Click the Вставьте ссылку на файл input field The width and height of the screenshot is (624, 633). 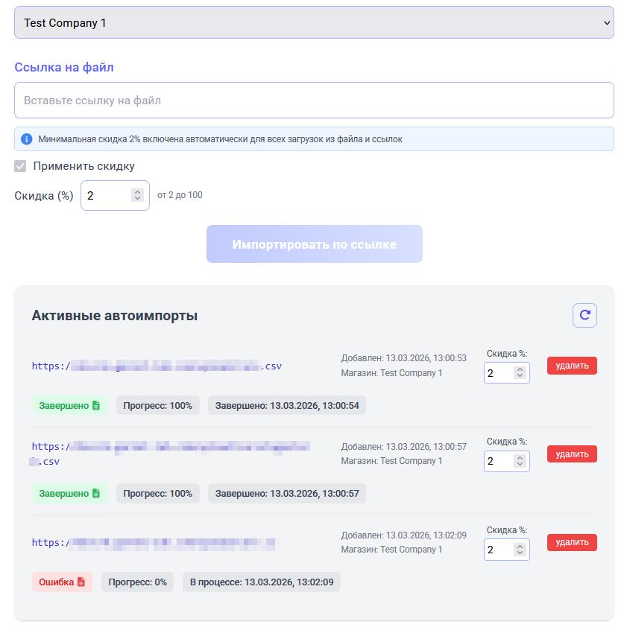(313, 99)
